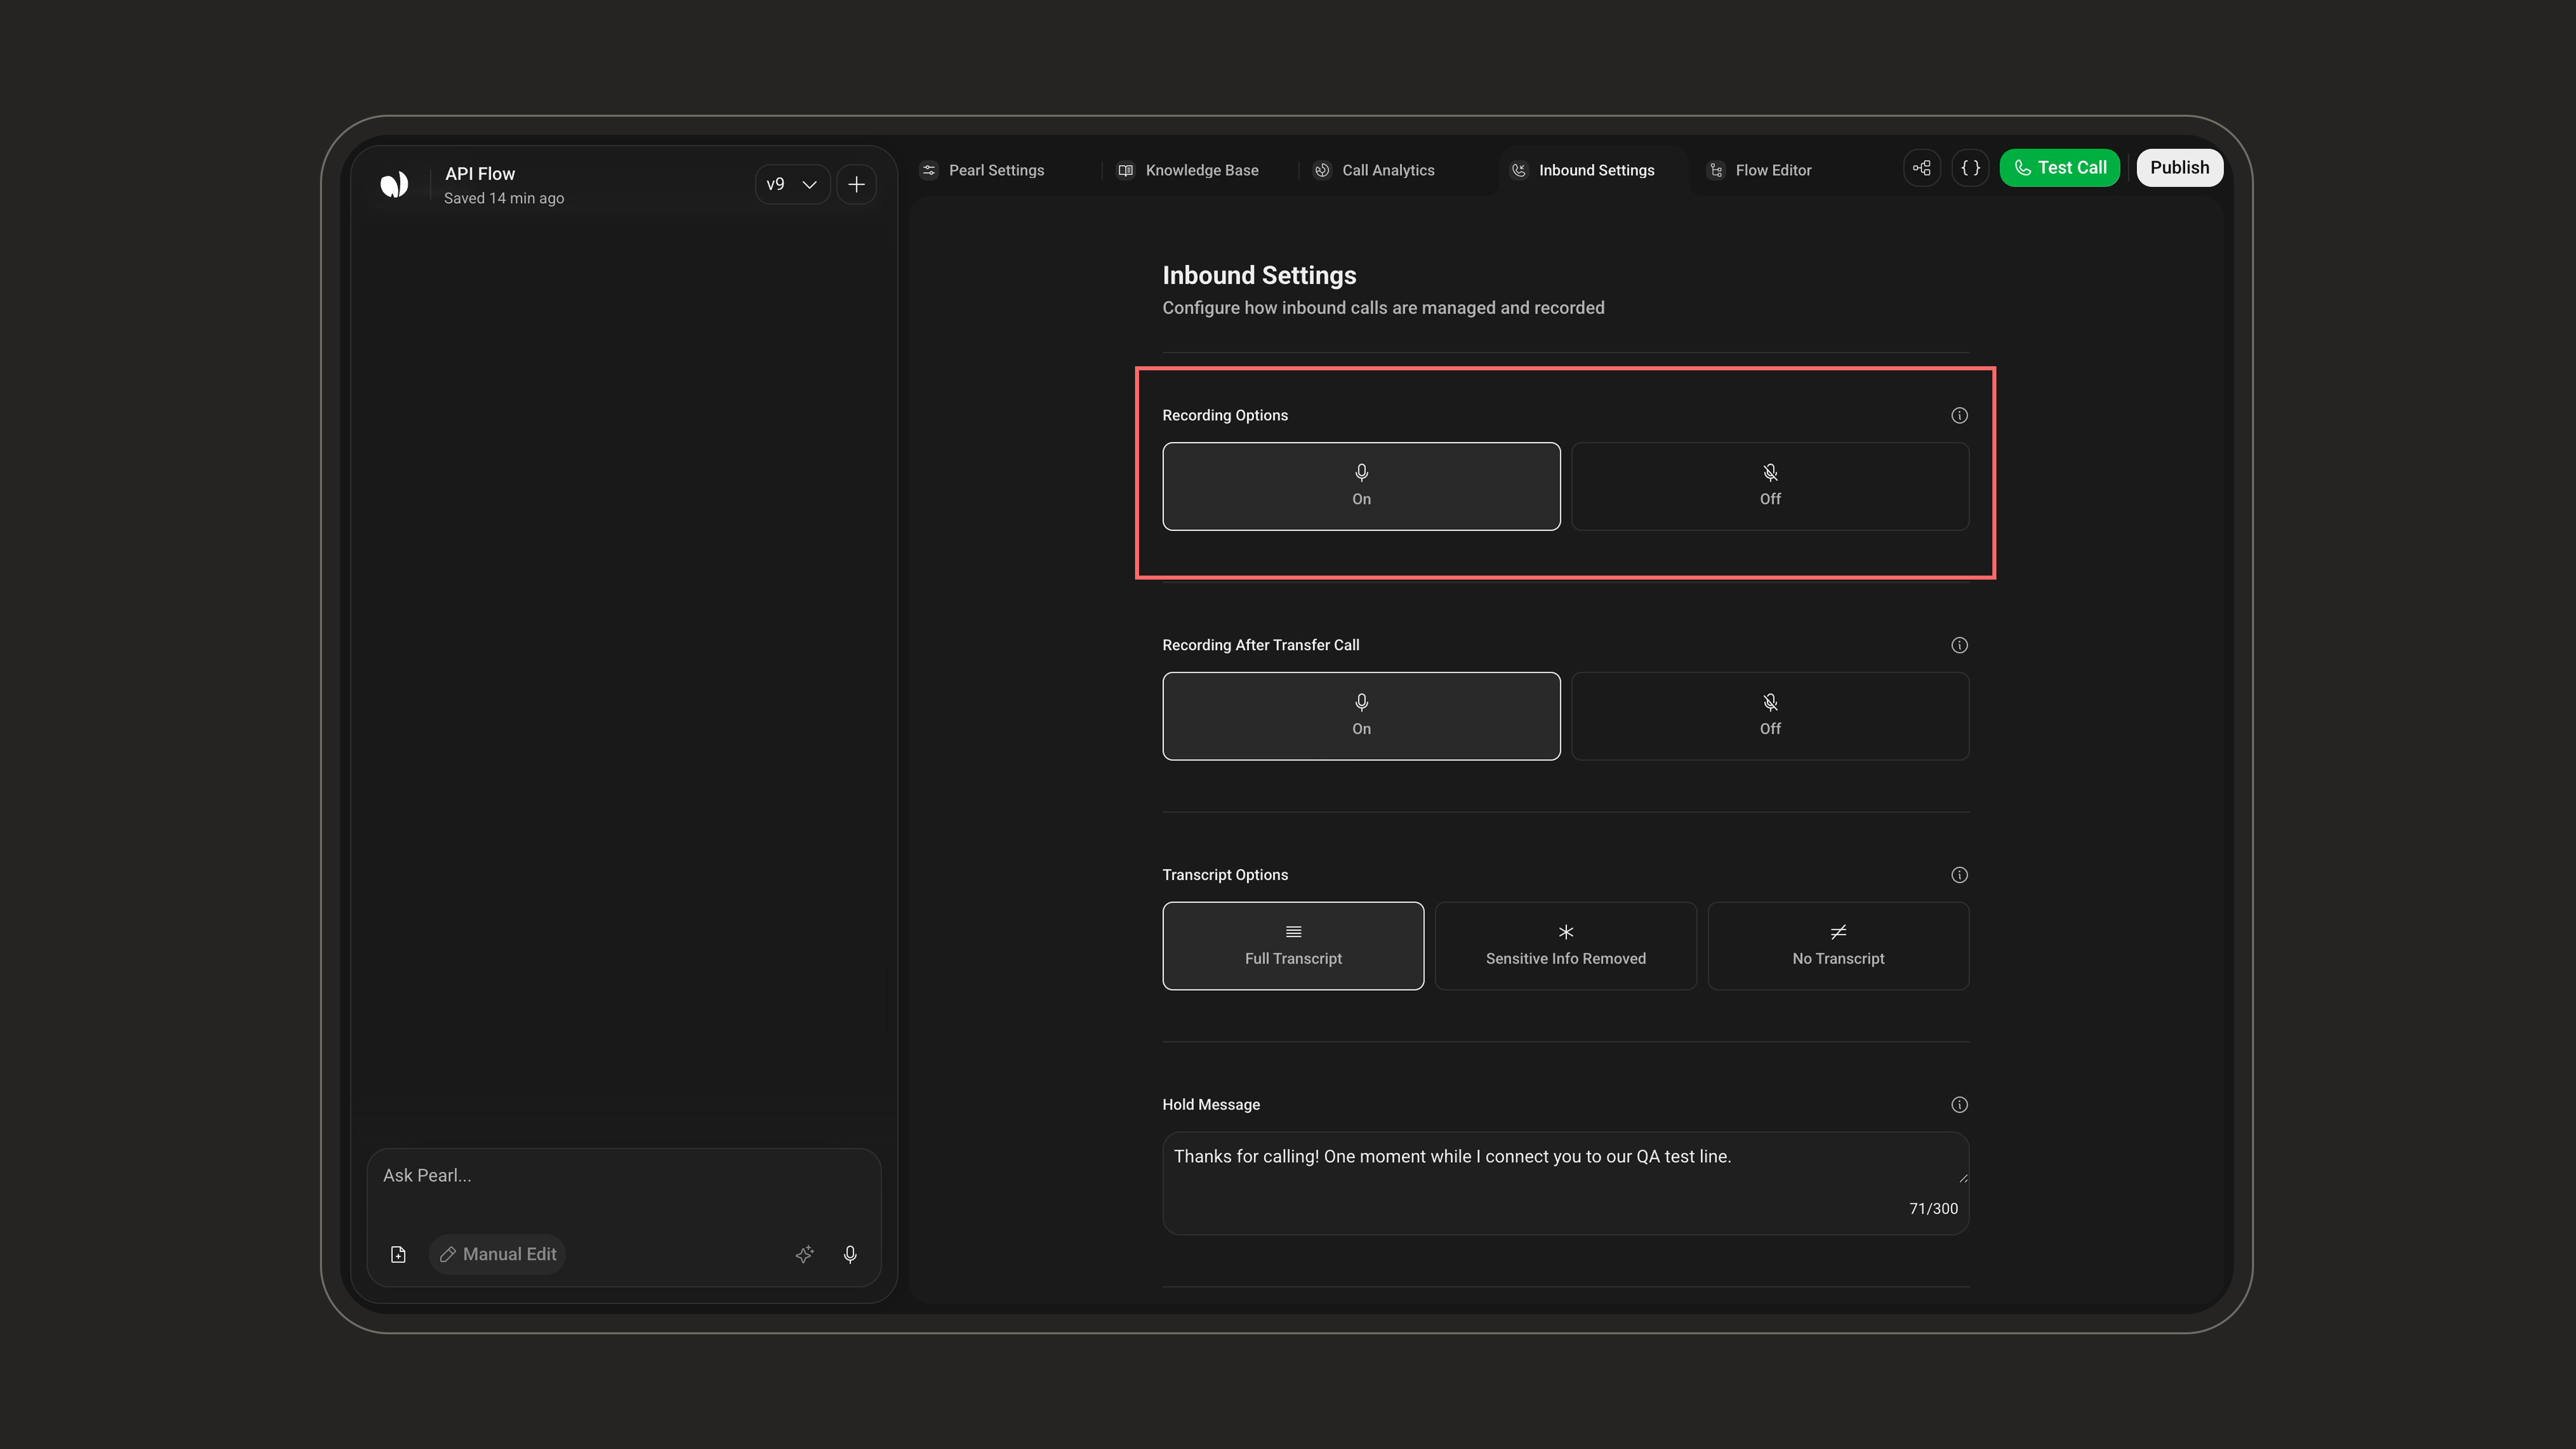Image resolution: width=2576 pixels, height=1449 pixels.
Task: Enable Manual Edit mode
Action: coord(498,1254)
